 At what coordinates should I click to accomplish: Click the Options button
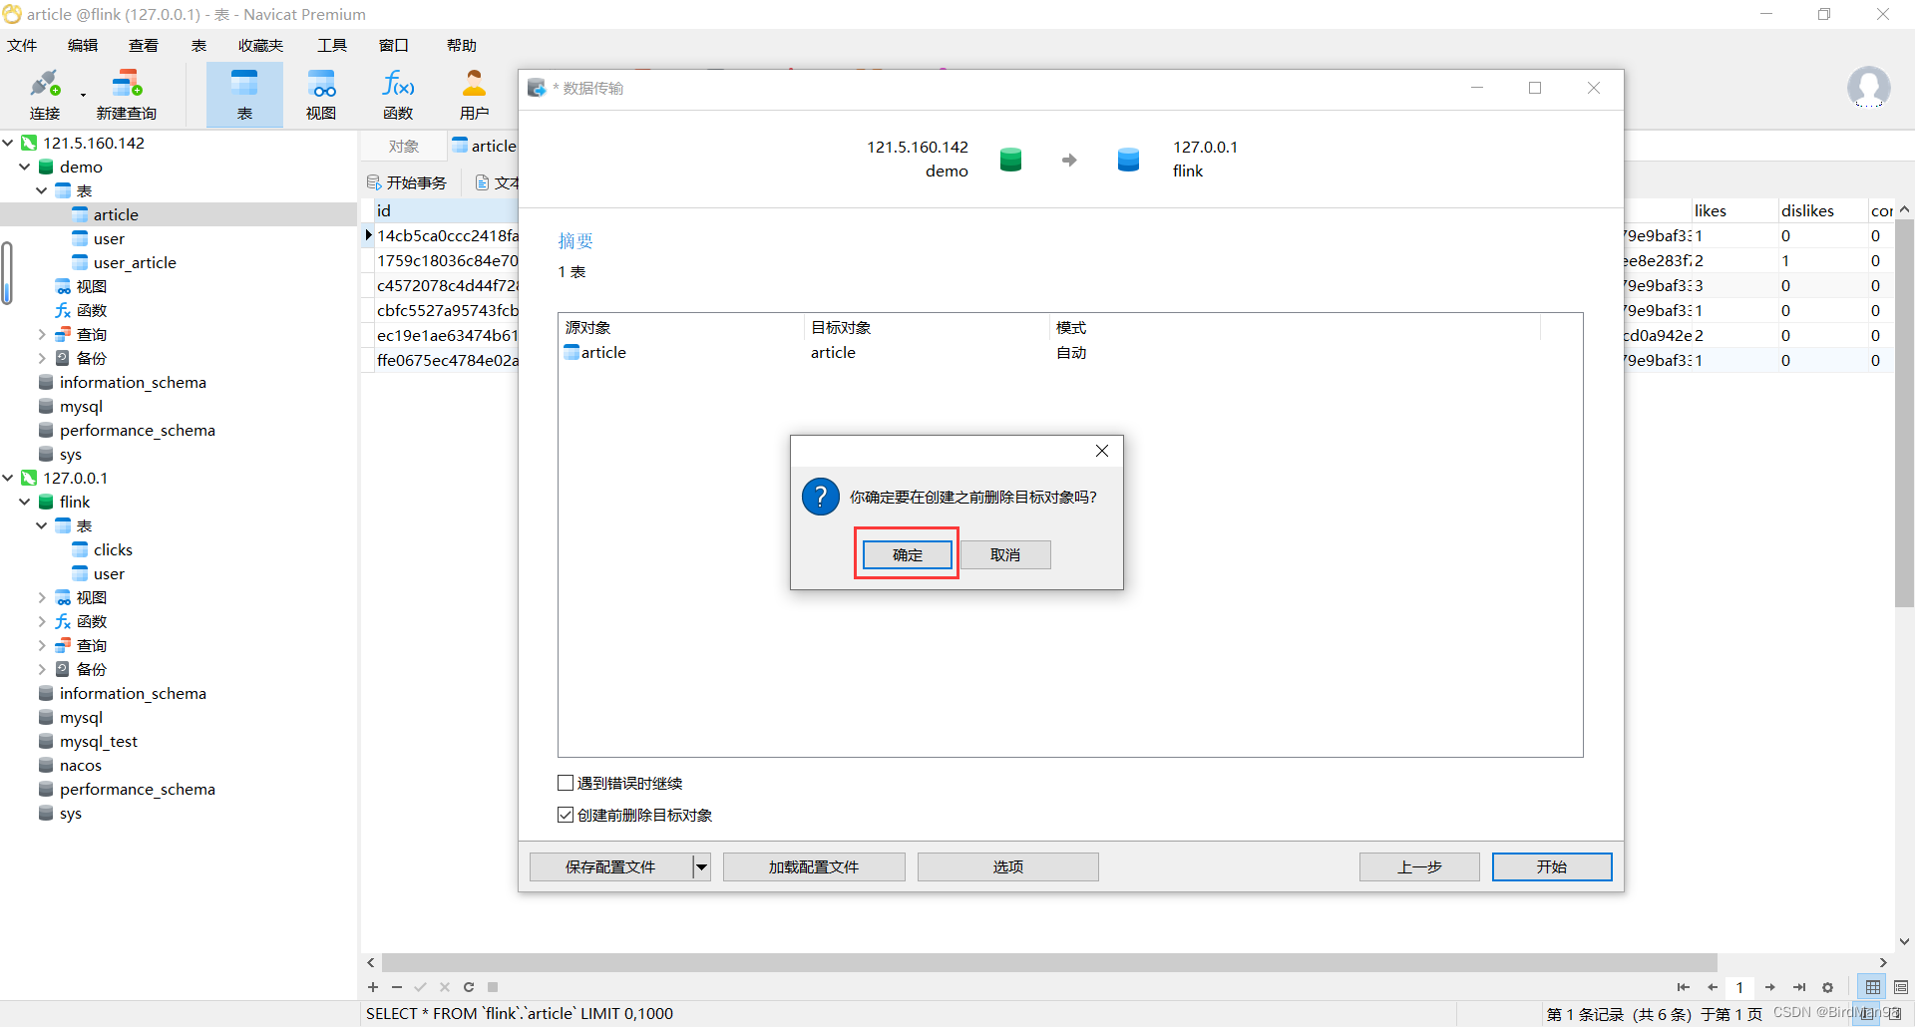1008,866
